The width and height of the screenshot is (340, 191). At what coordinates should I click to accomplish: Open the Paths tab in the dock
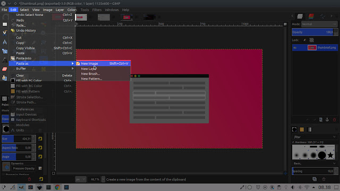pyautogui.click(x=322, y=16)
